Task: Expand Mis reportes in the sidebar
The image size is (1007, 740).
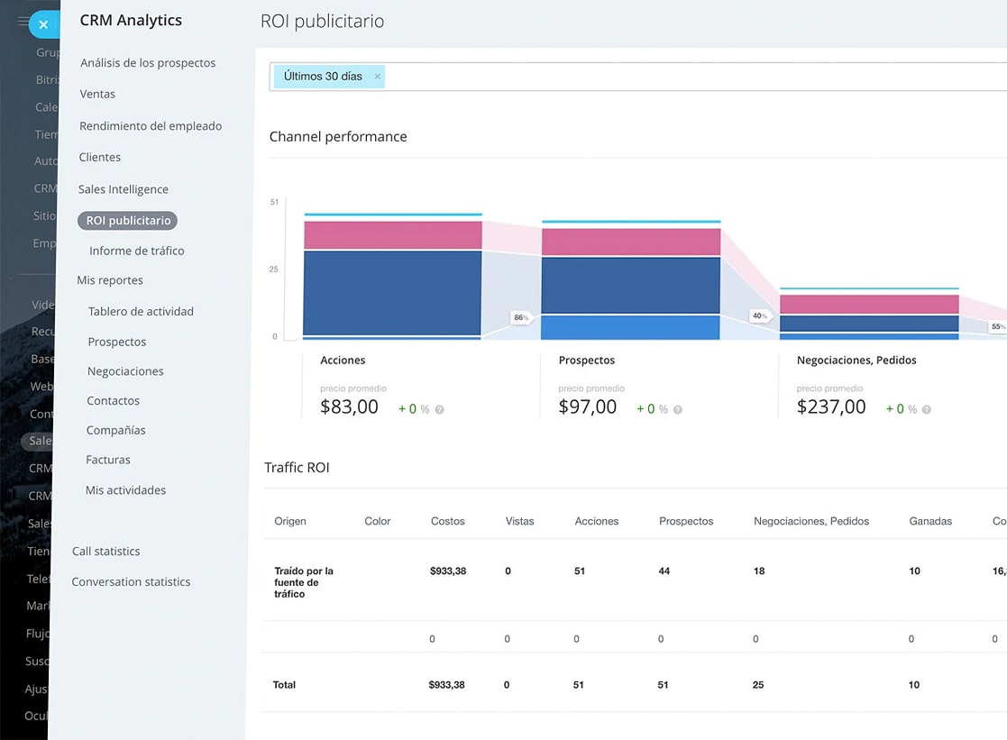Action: [110, 280]
